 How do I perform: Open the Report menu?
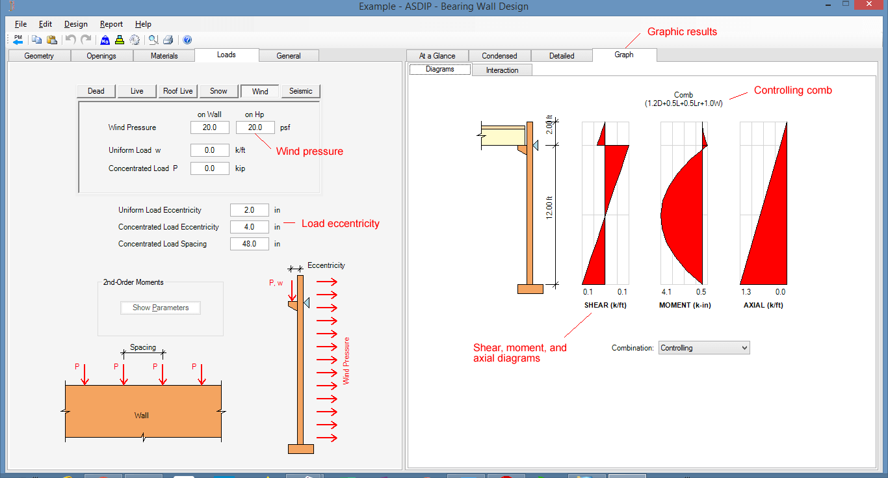[111, 24]
